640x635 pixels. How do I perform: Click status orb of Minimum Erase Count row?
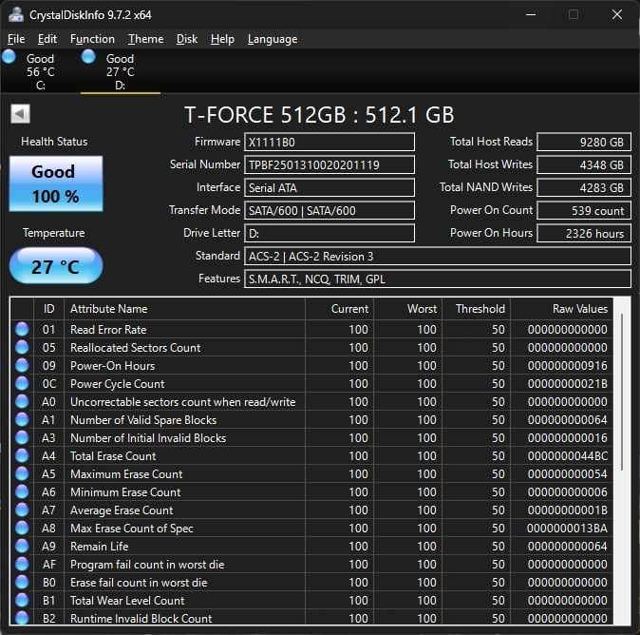click(22, 491)
